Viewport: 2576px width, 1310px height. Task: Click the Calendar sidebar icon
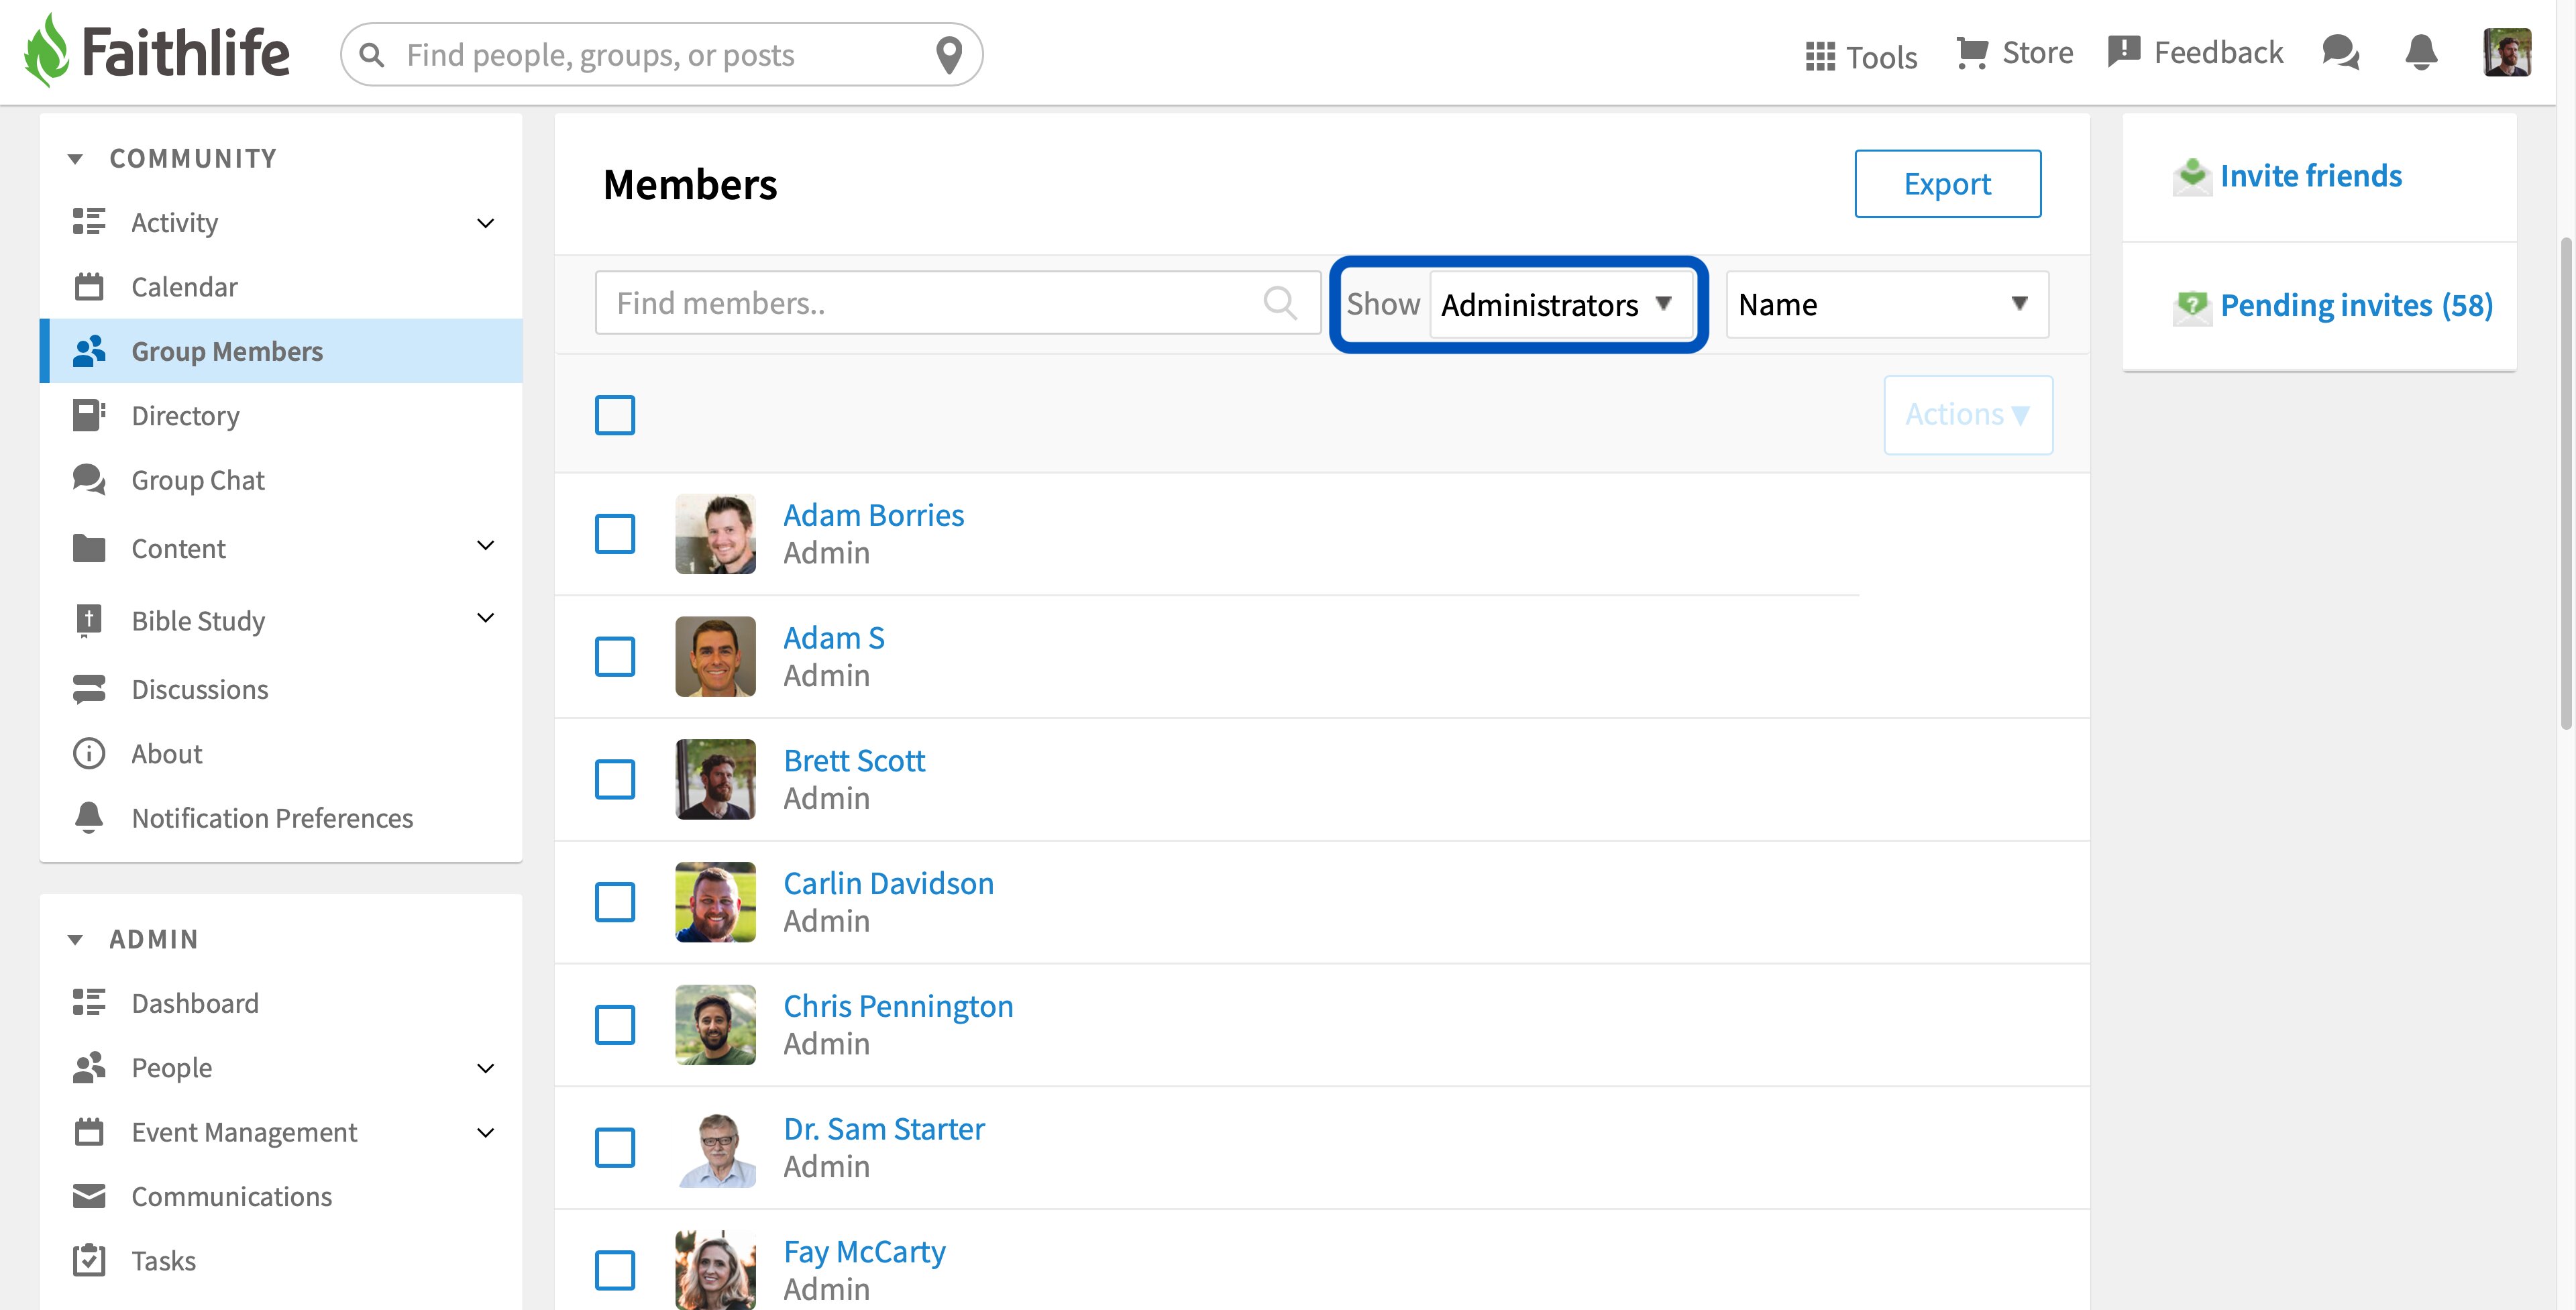point(89,287)
